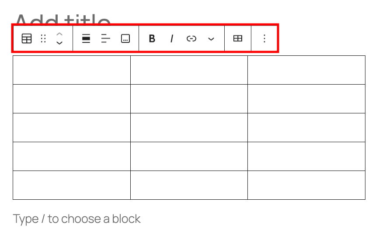Viewport: 379px width, 239px height.
Task: Grab the block drag handle
Action: point(43,39)
